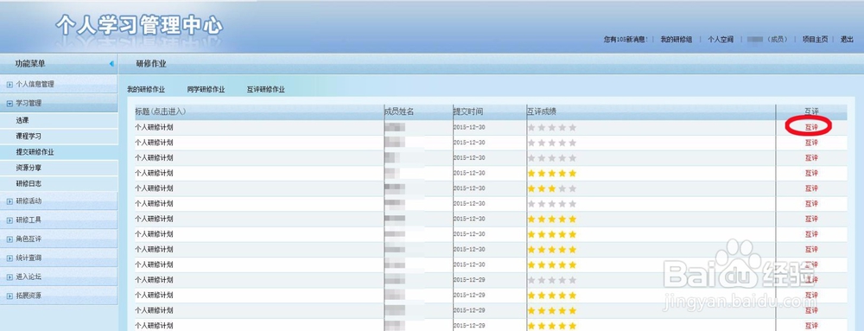
Task: Open the 我的研修组 link in header
Action: [x=677, y=40]
